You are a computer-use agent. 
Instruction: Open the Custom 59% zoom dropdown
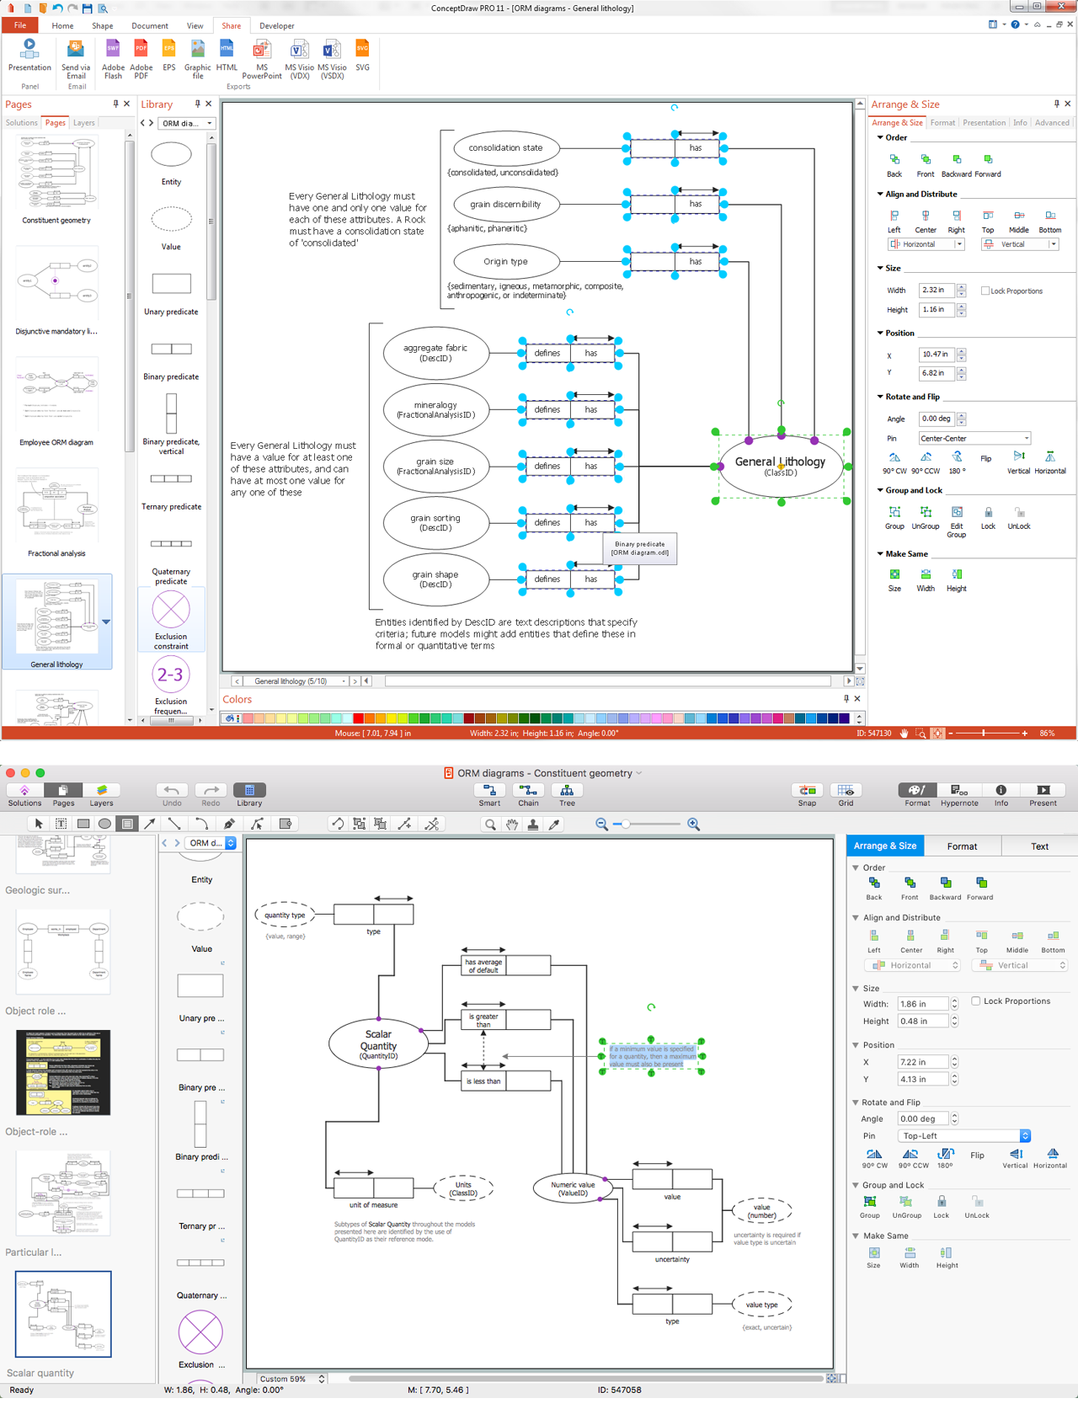[x=291, y=1380]
